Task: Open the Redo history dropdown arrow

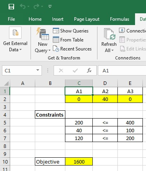Action: (x=42, y=6)
